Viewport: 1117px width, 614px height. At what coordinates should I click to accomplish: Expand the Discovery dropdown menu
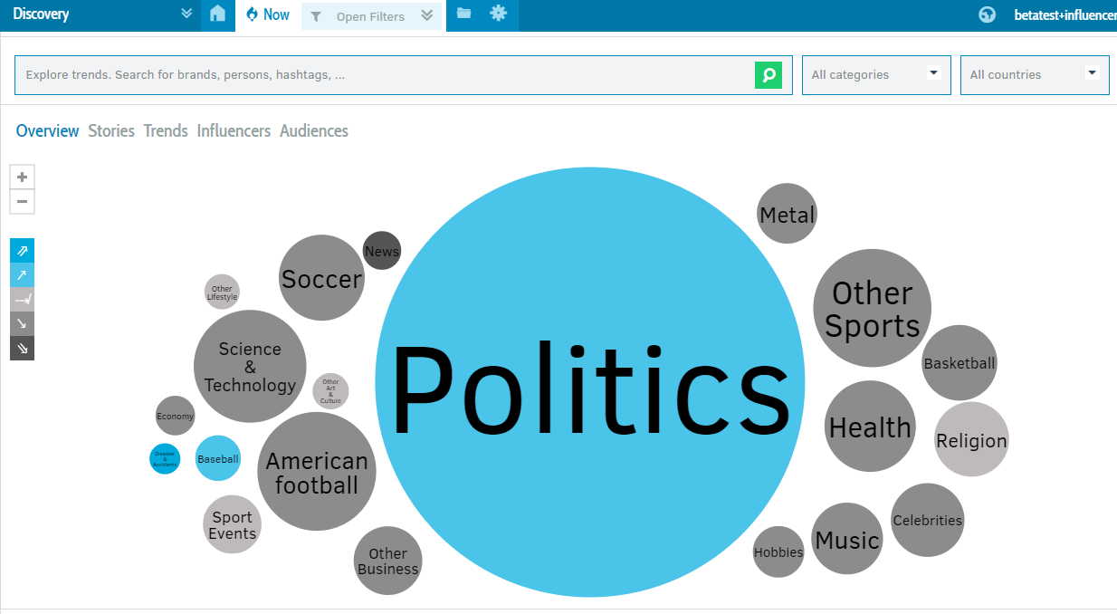[186, 14]
